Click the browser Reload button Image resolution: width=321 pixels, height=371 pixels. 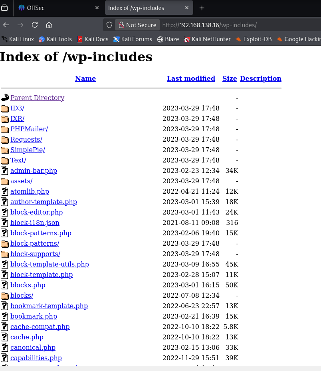click(x=35, y=25)
